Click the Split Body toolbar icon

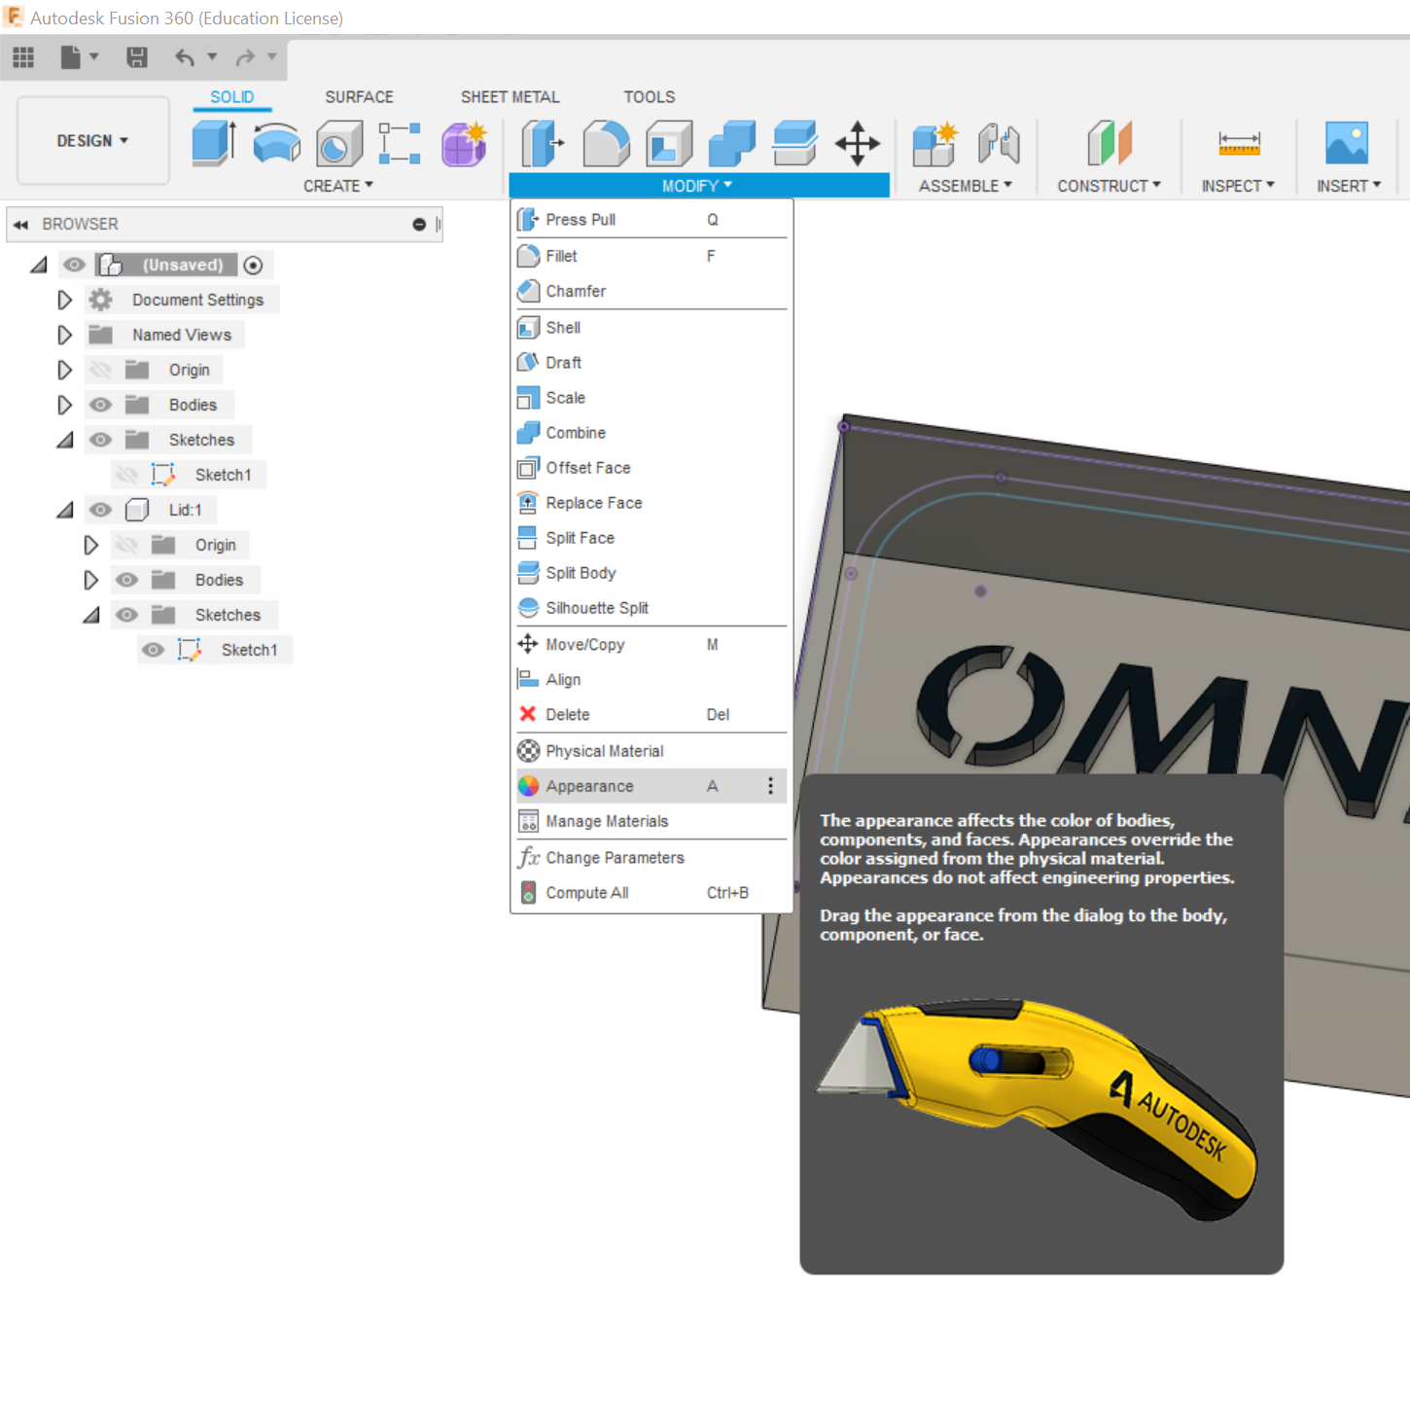(794, 144)
